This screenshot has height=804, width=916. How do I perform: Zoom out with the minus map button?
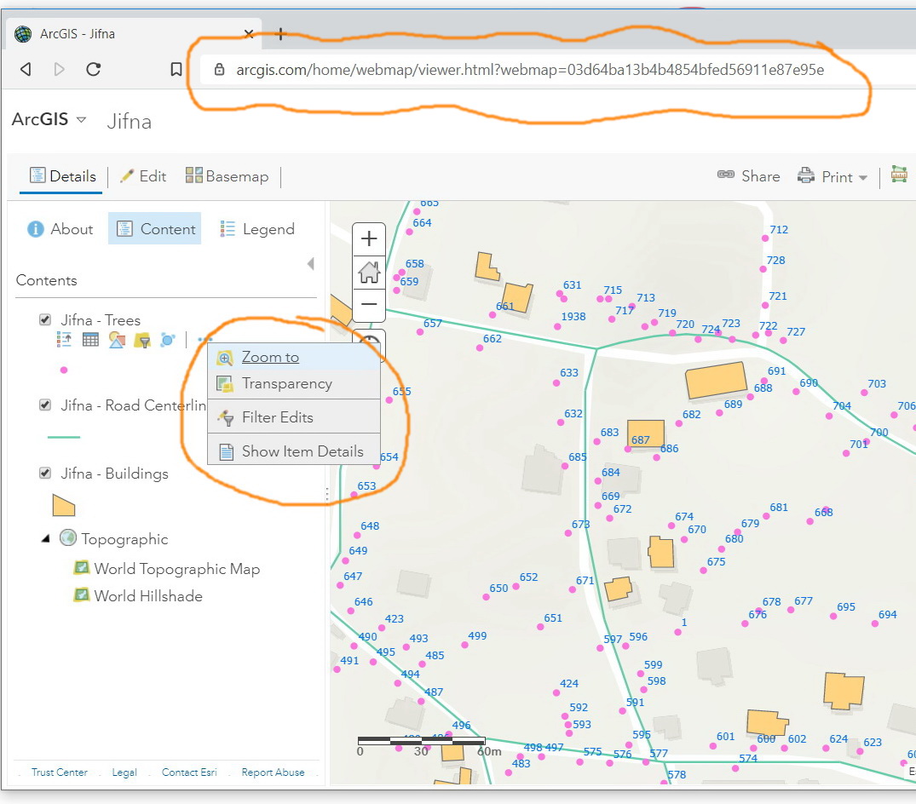point(369,305)
